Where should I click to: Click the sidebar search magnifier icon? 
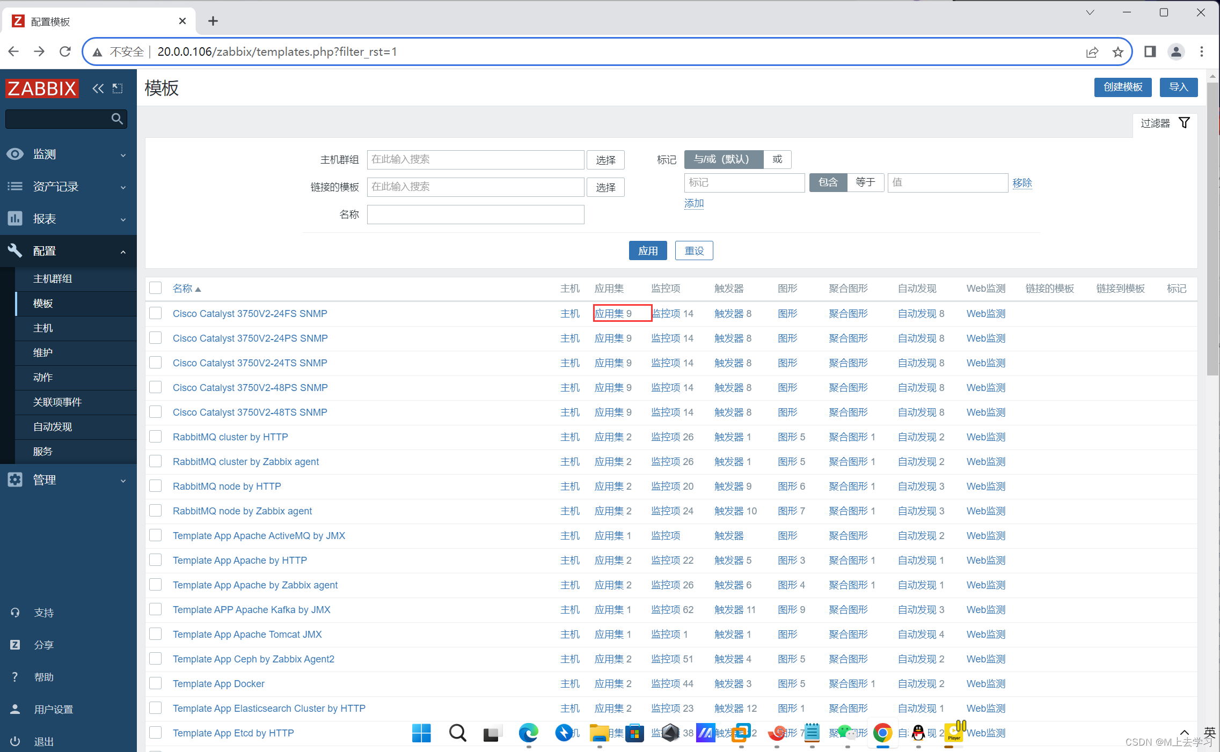(117, 119)
